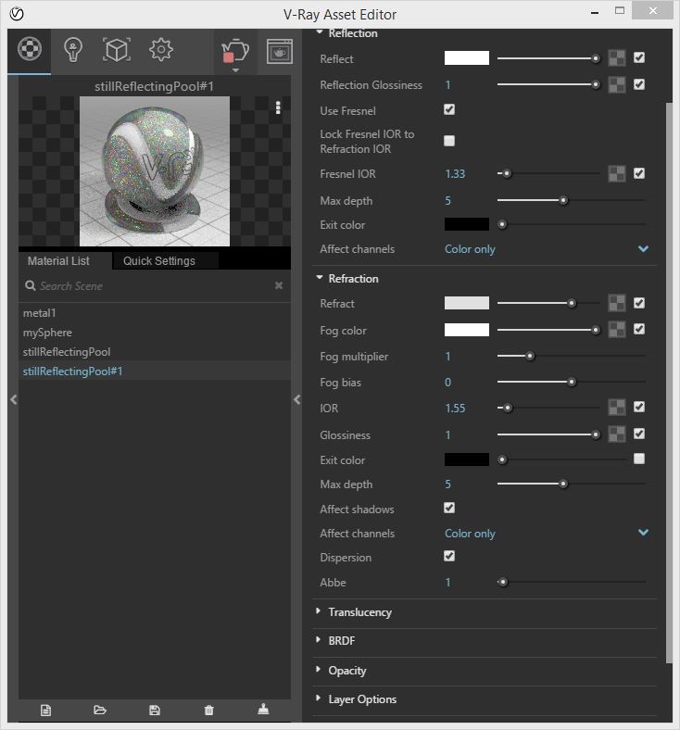Viewport: 680px width, 730px height.
Task: Open the refraction IOR texture slot
Action: (x=617, y=408)
